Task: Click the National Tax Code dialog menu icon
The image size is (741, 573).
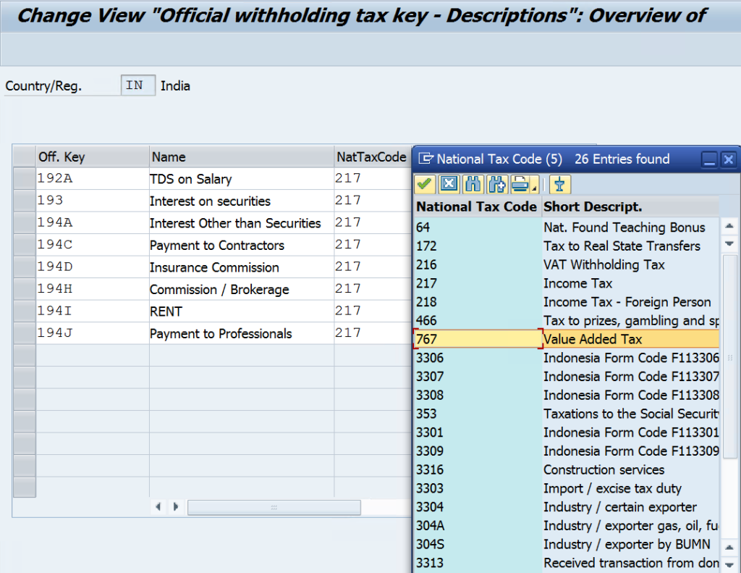Action: click(425, 159)
